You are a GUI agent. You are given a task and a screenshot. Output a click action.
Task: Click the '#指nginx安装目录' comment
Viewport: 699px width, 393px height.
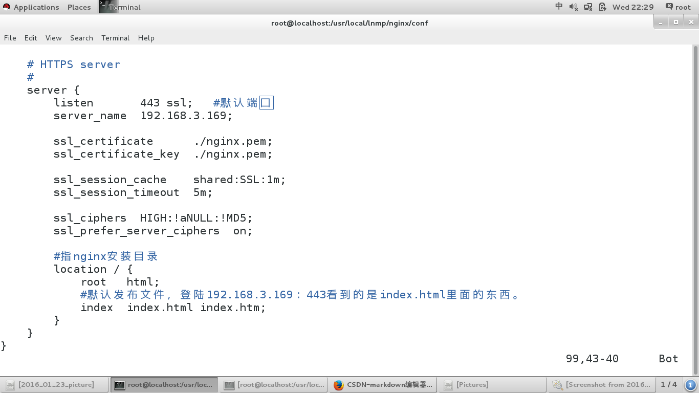click(x=106, y=256)
